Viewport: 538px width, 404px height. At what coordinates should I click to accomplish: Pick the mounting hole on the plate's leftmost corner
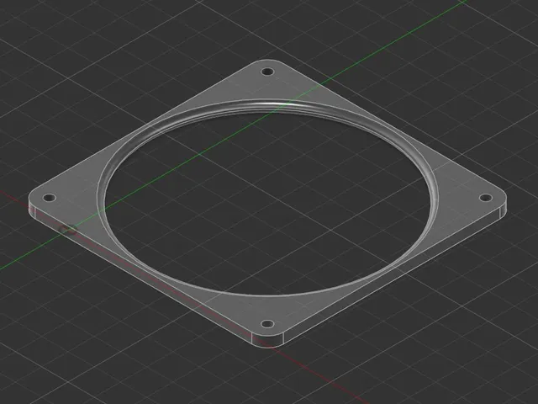(x=49, y=198)
